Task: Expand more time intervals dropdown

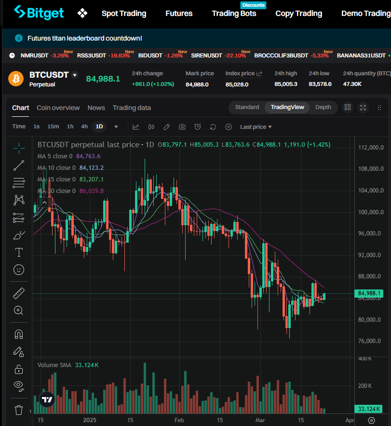Action: tap(116, 127)
